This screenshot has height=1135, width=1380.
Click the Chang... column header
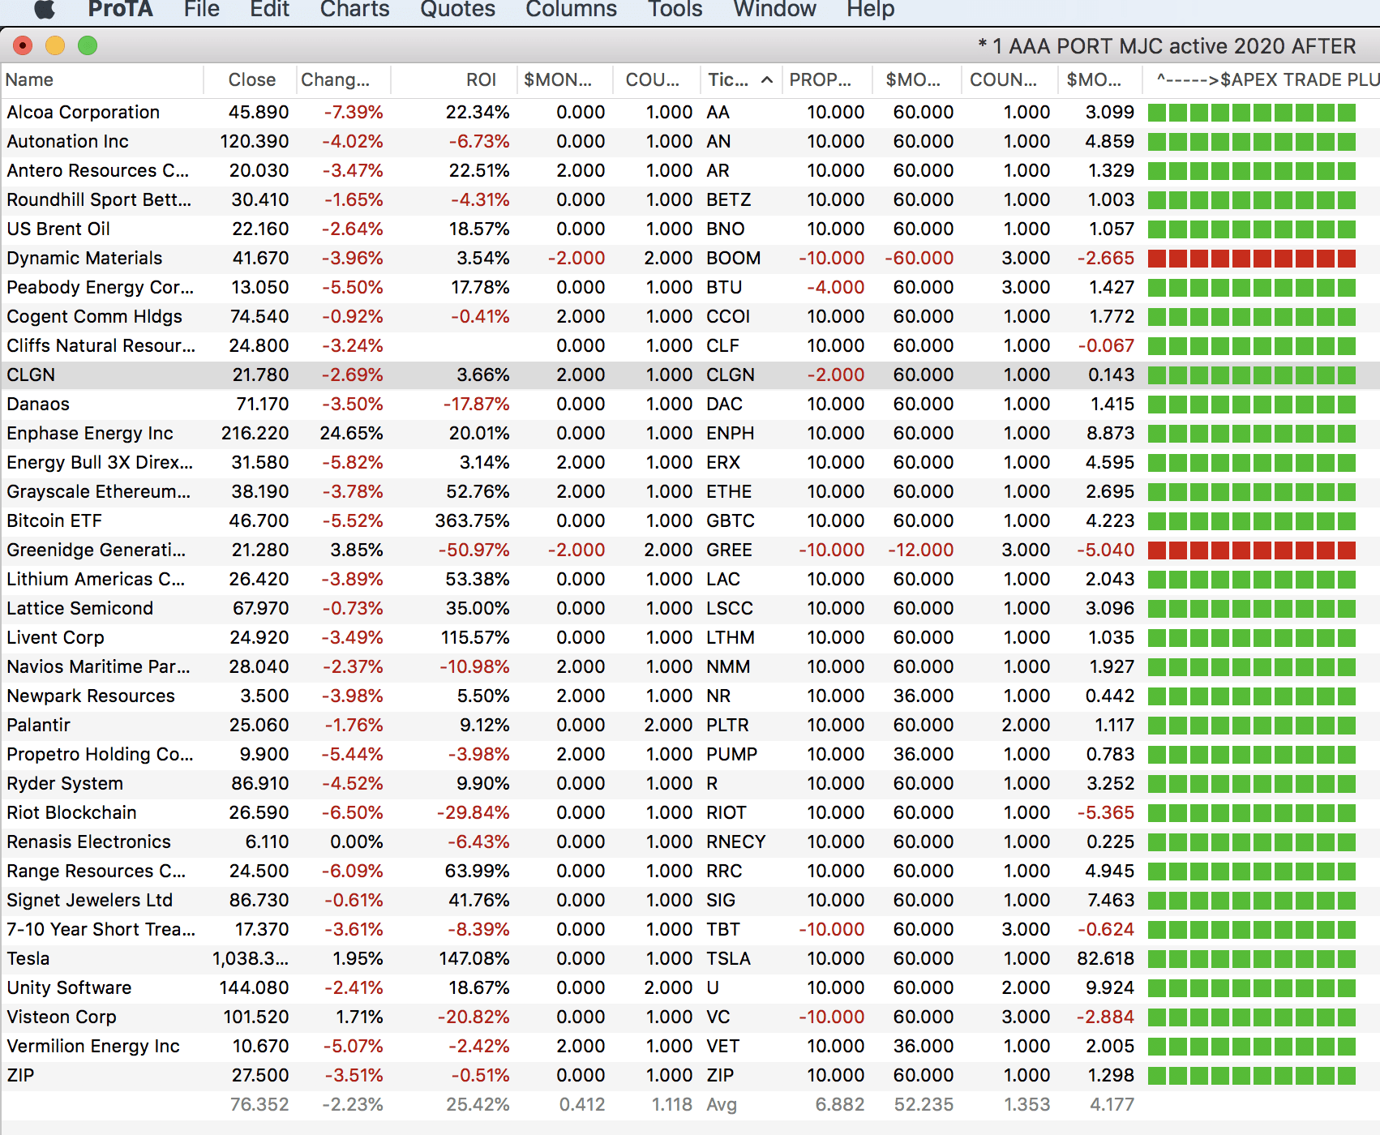tap(344, 79)
